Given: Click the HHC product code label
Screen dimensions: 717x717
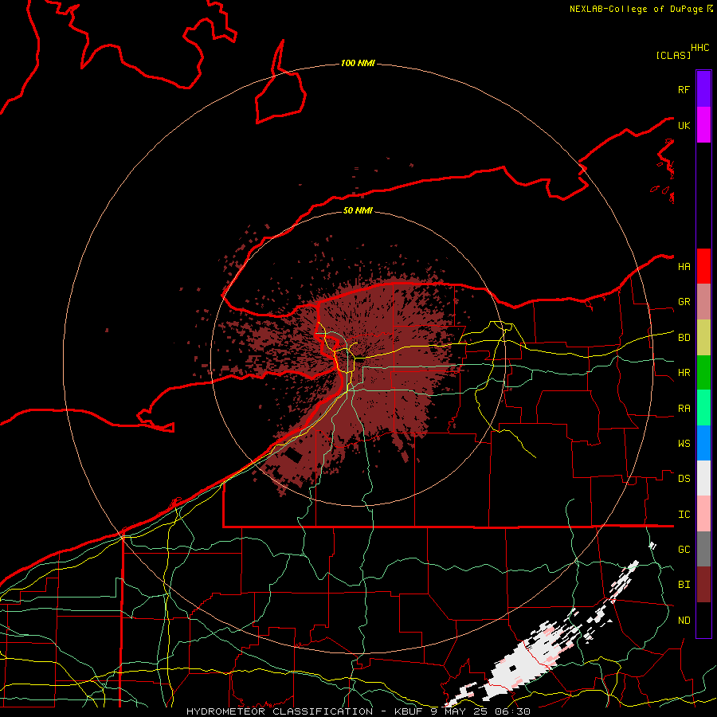Looking at the screenshot, I should tap(699, 48).
